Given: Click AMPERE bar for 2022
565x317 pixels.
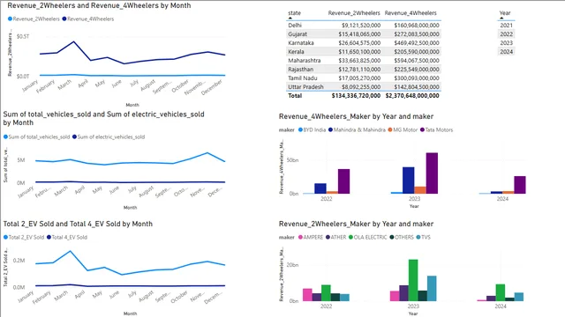Looking at the screenshot, I should (x=307, y=295).
